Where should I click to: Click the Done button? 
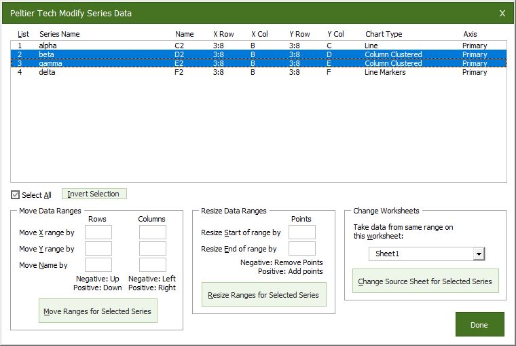[x=479, y=324]
